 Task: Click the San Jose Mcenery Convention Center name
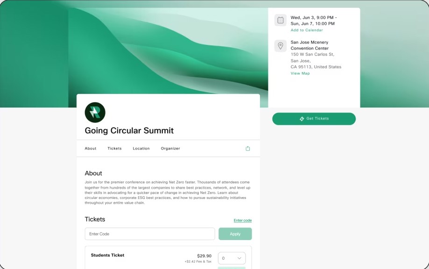(x=309, y=45)
